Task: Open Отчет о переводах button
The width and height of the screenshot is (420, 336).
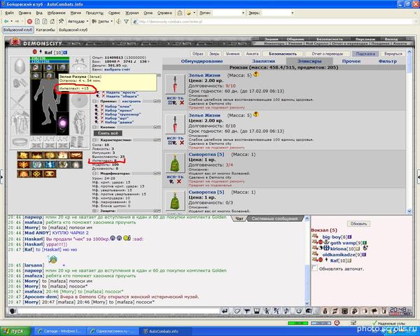Action: pos(328,54)
